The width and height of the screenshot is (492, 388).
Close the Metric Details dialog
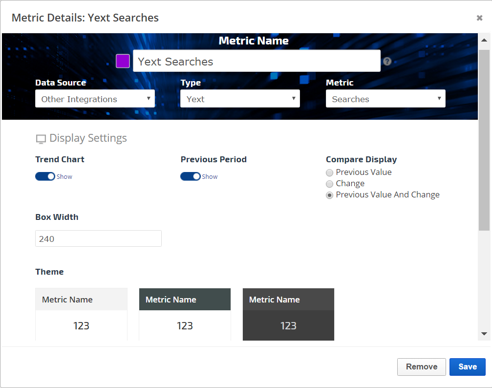(479, 18)
